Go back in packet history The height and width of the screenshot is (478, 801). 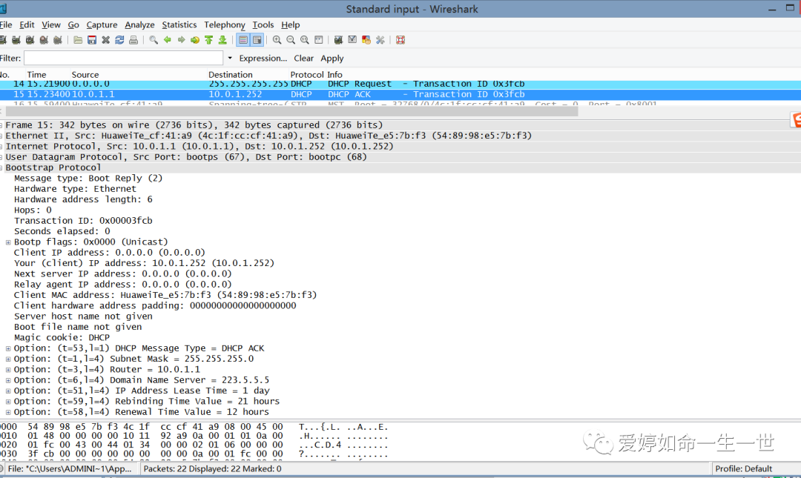point(167,40)
